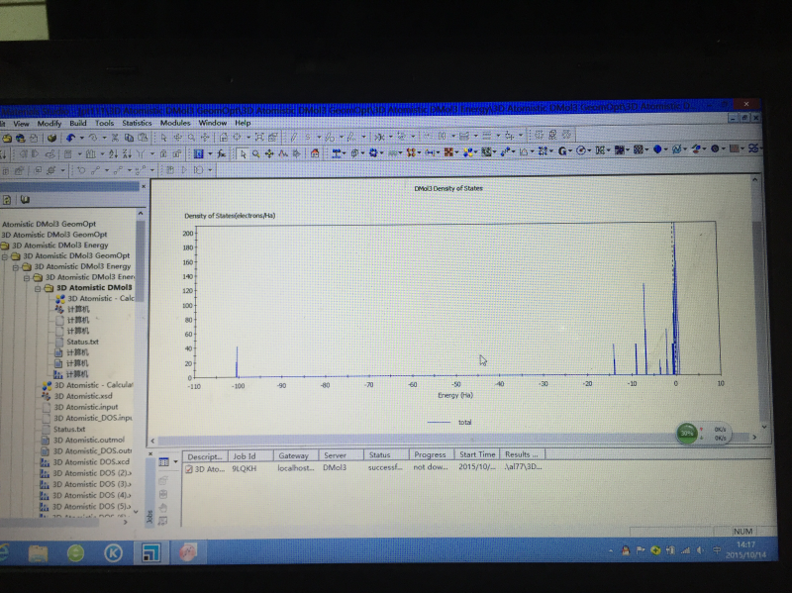Open the View menu
The height and width of the screenshot is (593, 792).
pos(21,123)
